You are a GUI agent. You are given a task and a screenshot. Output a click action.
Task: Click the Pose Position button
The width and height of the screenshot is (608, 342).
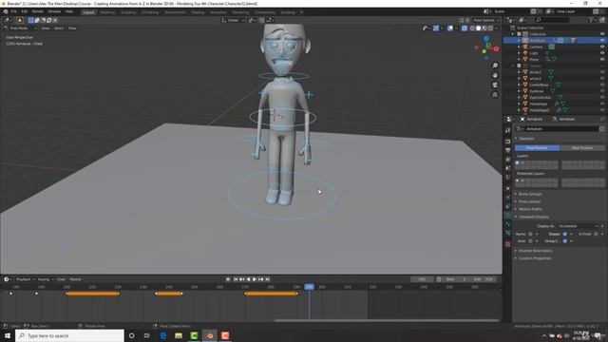click(x=537, y=148)
